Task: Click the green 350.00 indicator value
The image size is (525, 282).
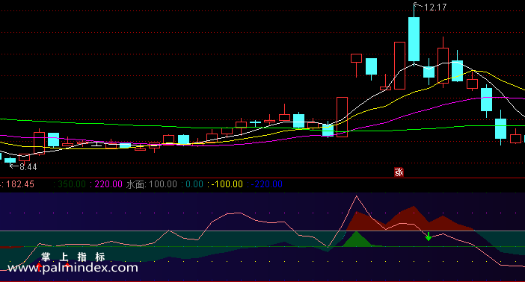Action: click(72, 184)
